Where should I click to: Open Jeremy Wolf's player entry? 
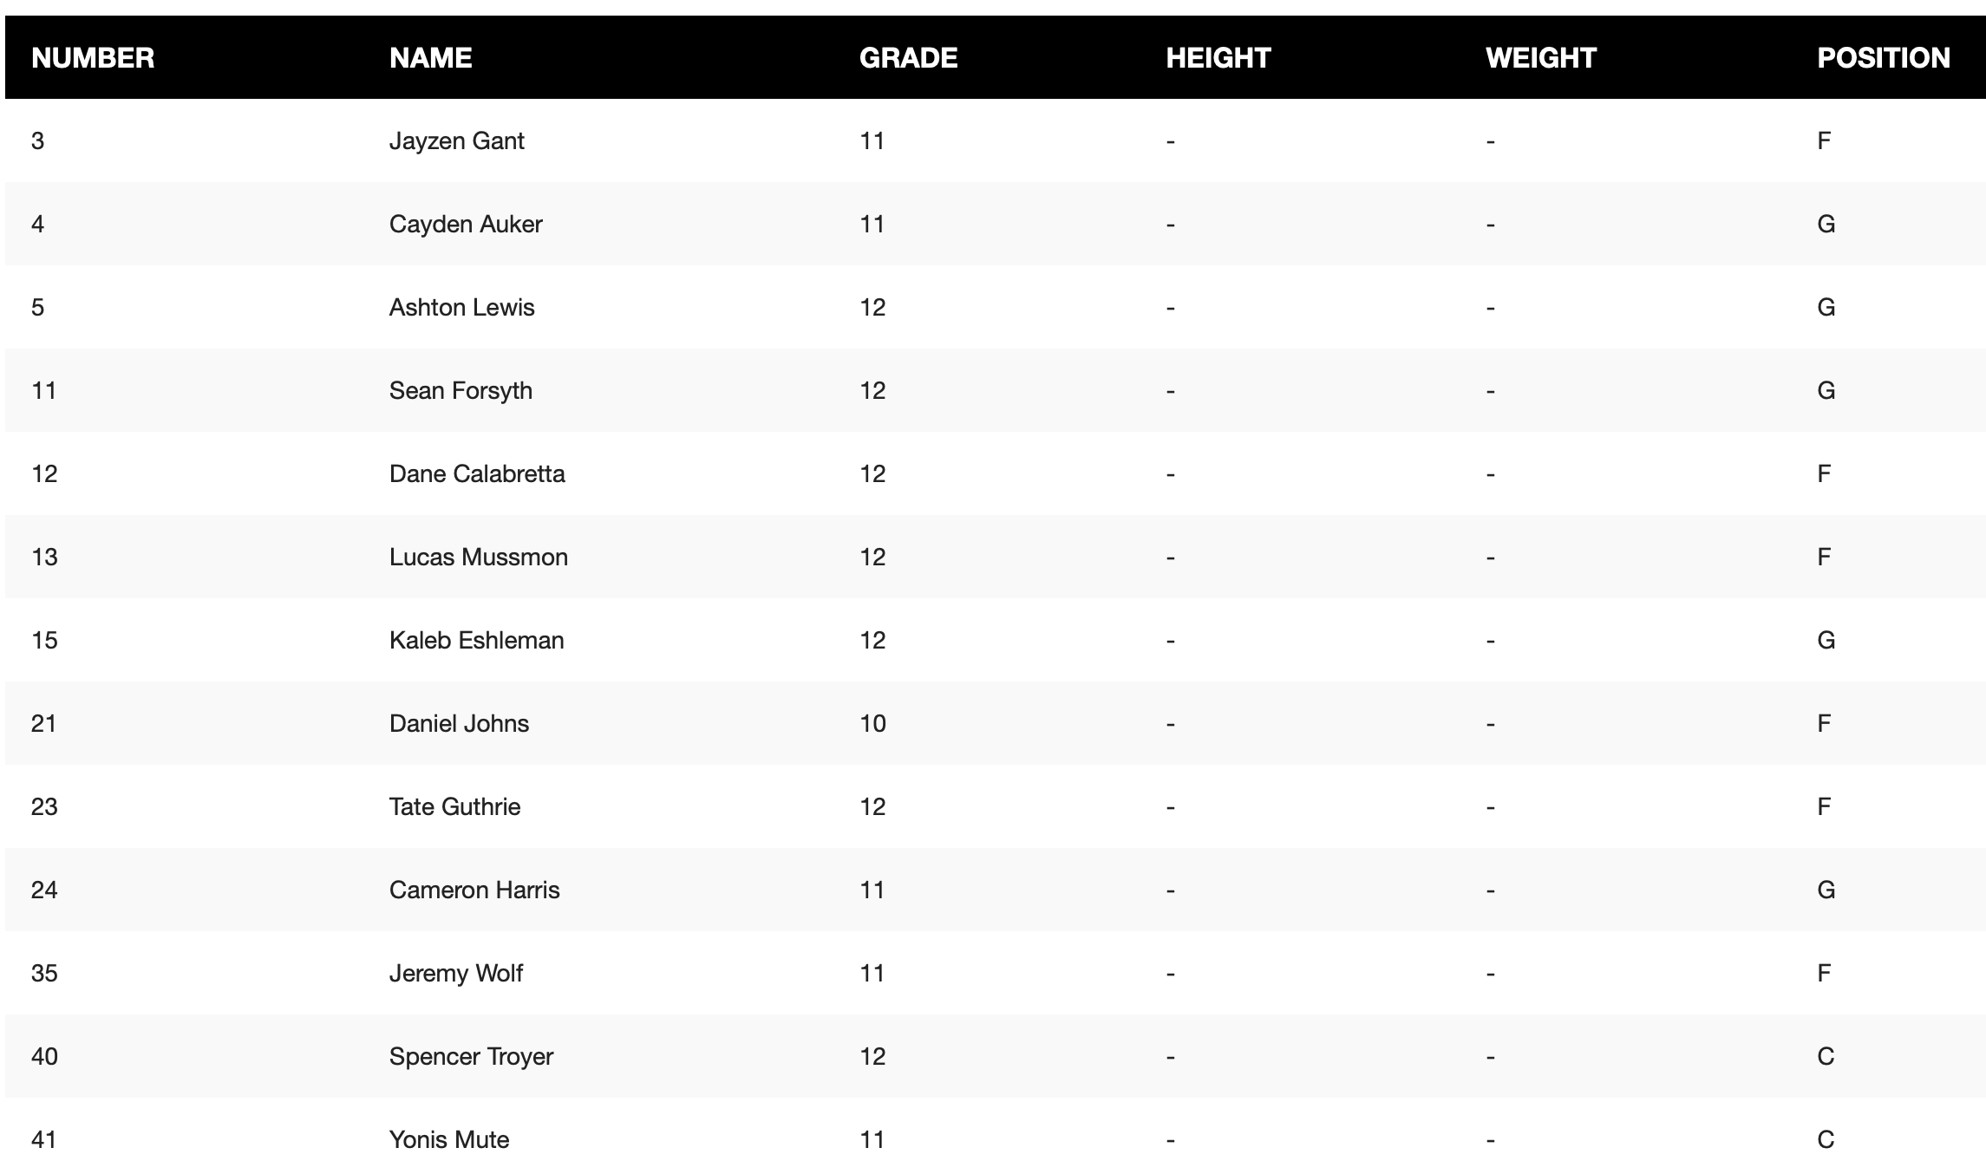tap(455, 974)
